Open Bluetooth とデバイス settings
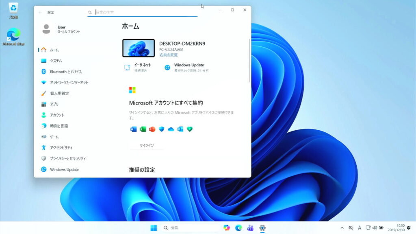The height and width of the screenshot is (234, 416). click(65, 72)
